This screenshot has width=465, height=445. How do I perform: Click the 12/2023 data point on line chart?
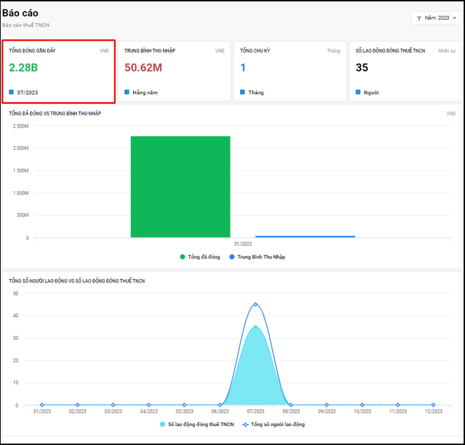[433, 405]
